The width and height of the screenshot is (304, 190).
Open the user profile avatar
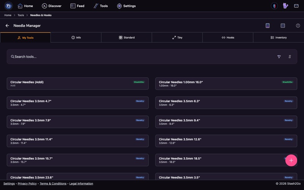(274, 6)
